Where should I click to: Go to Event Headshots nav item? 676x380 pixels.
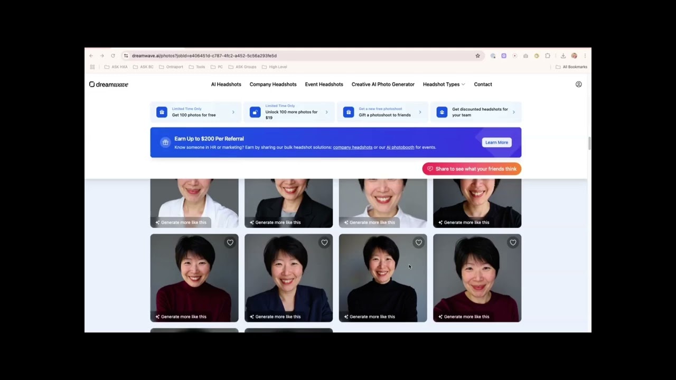coord(324,84)
